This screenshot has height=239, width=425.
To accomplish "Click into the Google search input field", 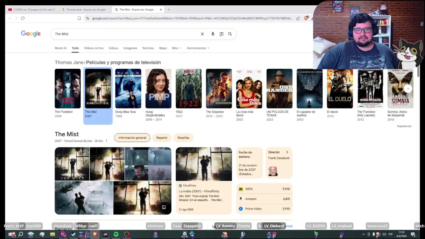I will pyautogui.click(x=126, y=34).
